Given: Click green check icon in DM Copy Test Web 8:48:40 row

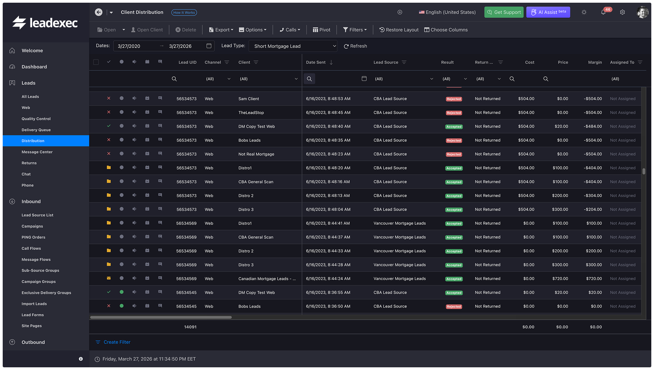Looking at the screenshot, I should (x=109, y=126).
